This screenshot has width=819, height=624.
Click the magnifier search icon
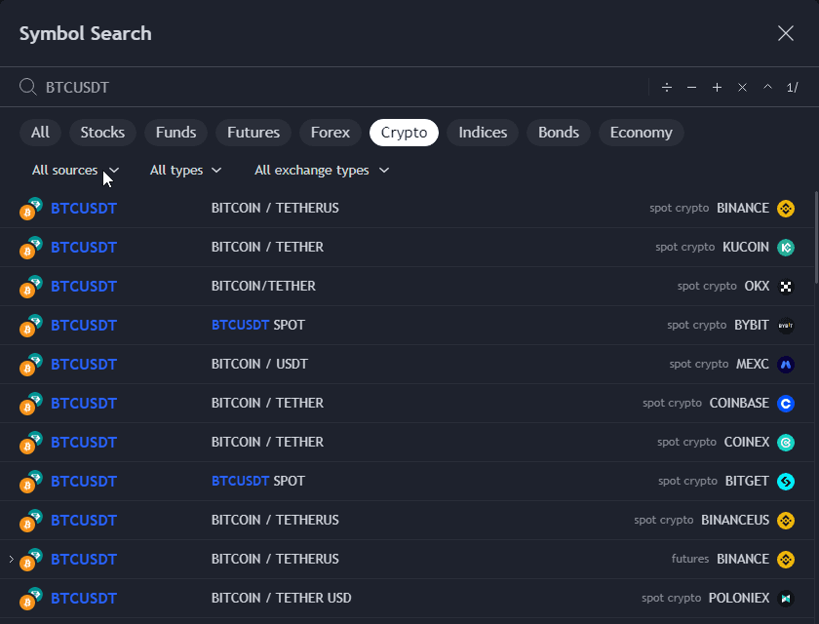(x=28, y=88)
